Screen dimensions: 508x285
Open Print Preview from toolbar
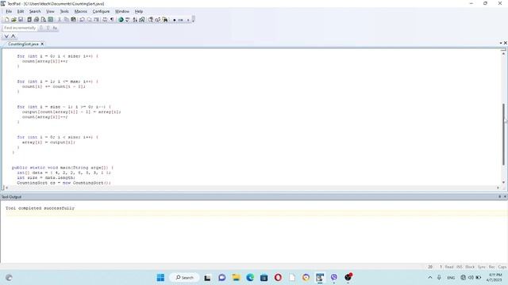coord(44,20)
